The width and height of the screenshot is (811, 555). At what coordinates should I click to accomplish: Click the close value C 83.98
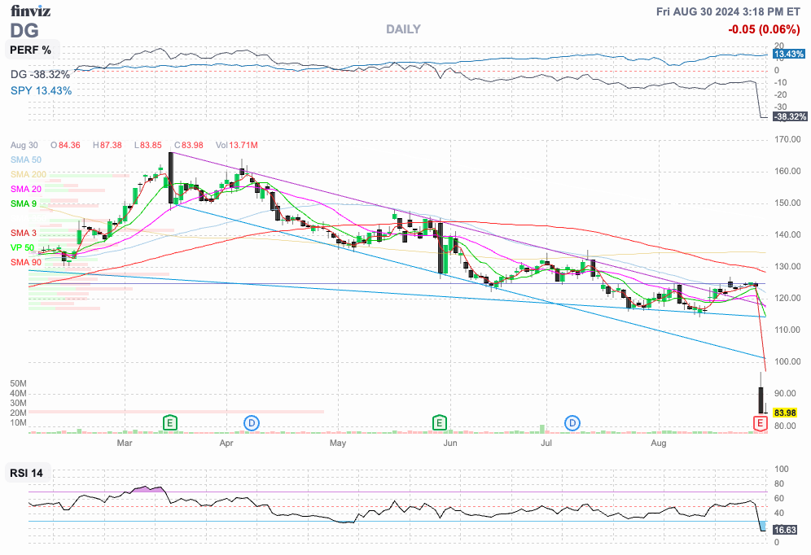189,145
